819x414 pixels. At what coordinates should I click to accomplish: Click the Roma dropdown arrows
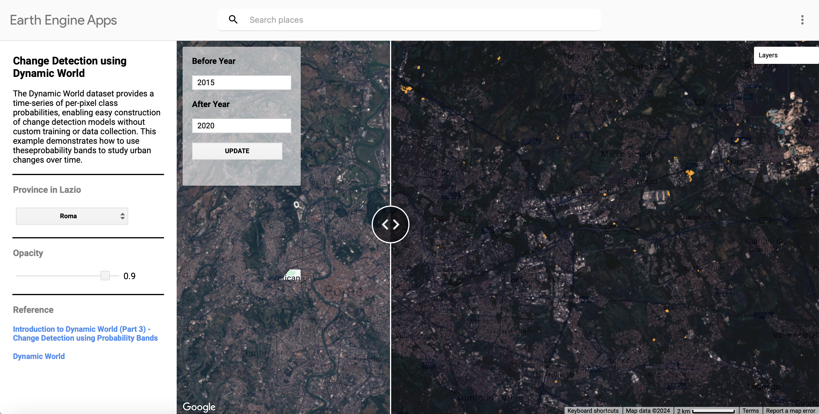122,216
